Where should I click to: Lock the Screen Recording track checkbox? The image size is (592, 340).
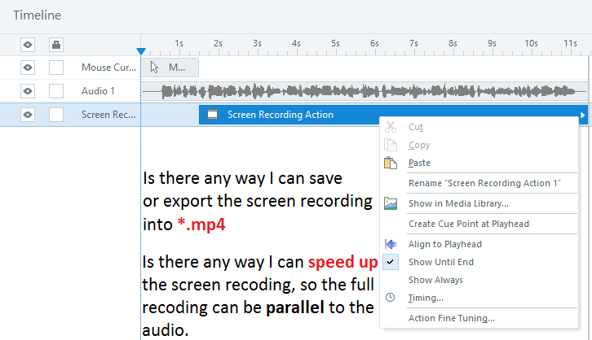[55, 115]
